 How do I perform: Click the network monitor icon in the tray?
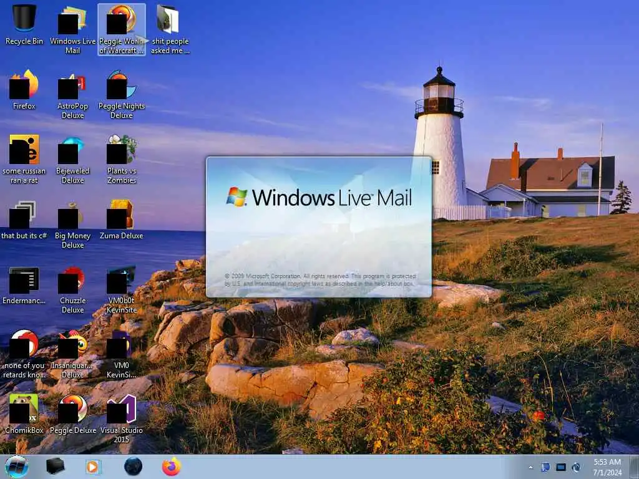pos(561,467)
